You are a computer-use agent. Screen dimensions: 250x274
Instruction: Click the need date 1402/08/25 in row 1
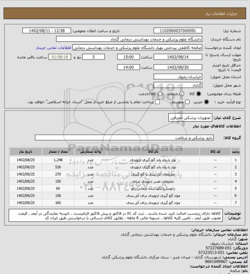click(x=26, y=160)
